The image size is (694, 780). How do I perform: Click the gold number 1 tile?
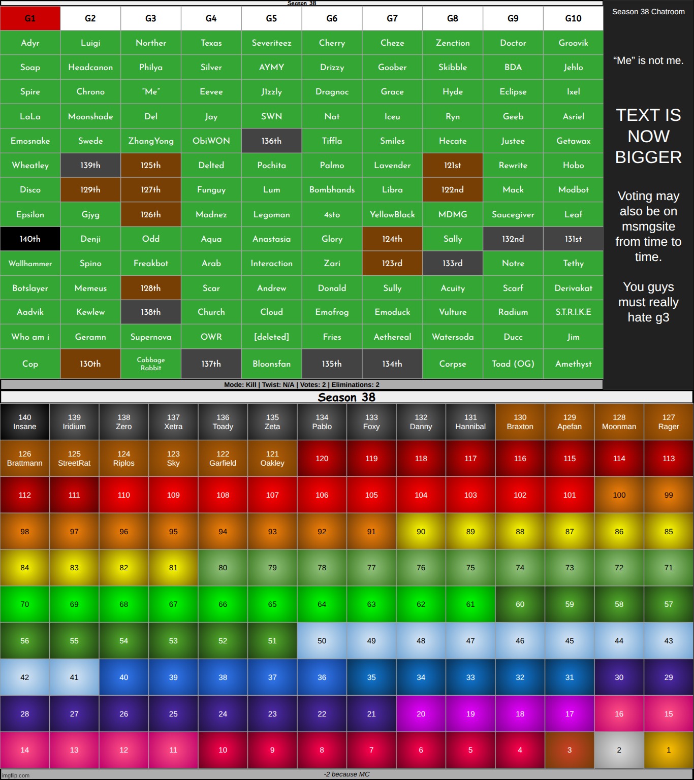click(x=668, y=750)
